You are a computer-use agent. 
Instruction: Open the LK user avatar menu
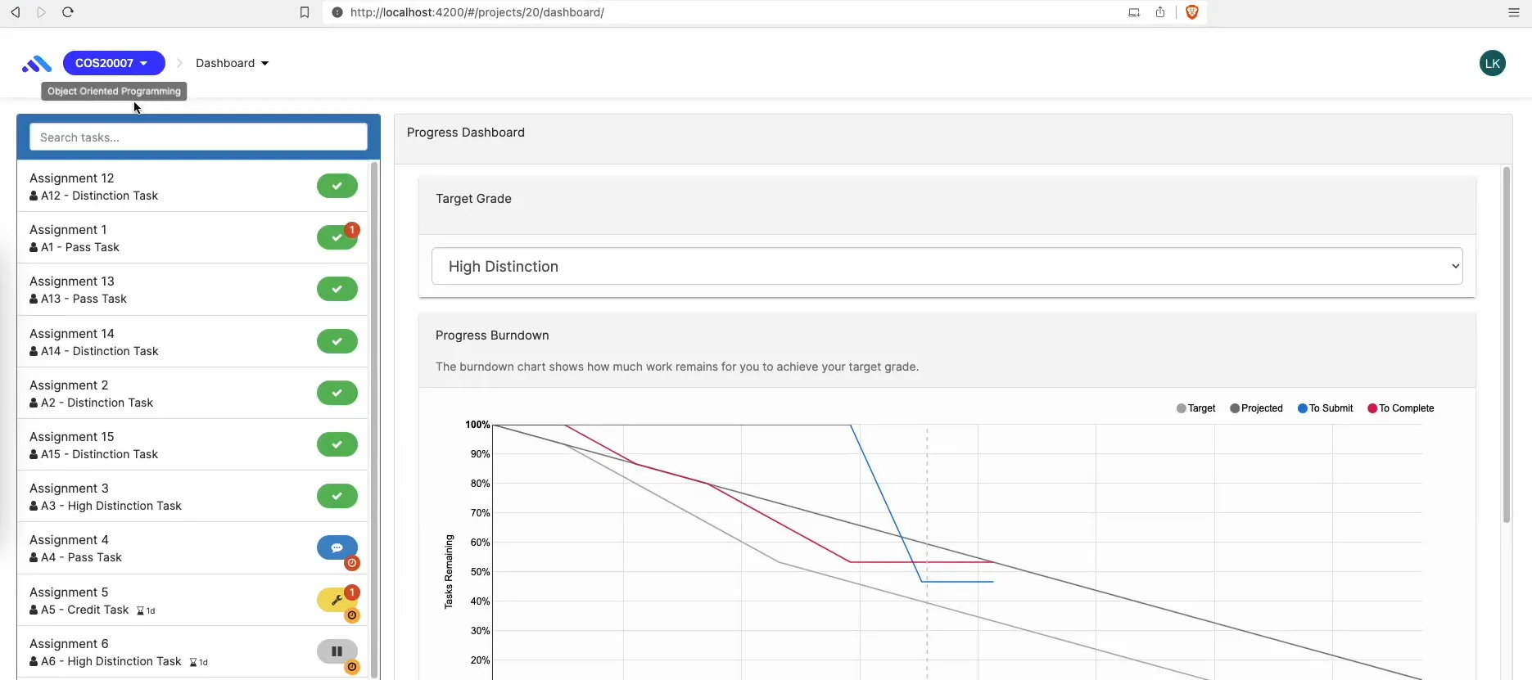point(1492,63)
